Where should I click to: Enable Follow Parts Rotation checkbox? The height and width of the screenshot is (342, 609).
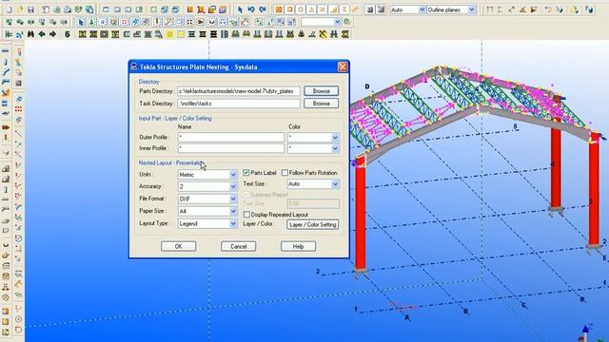click(285, 173)
